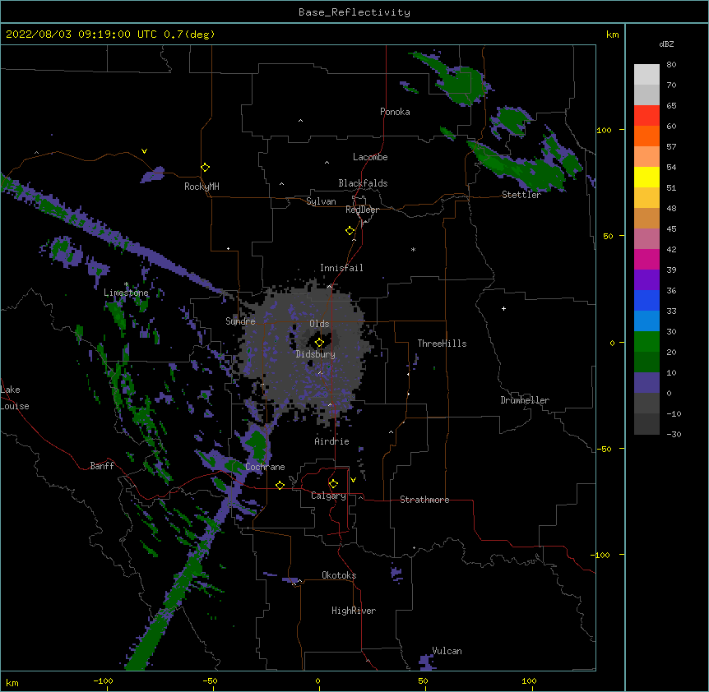Pick the light blue swatch below 33

(x=646, y=321)
